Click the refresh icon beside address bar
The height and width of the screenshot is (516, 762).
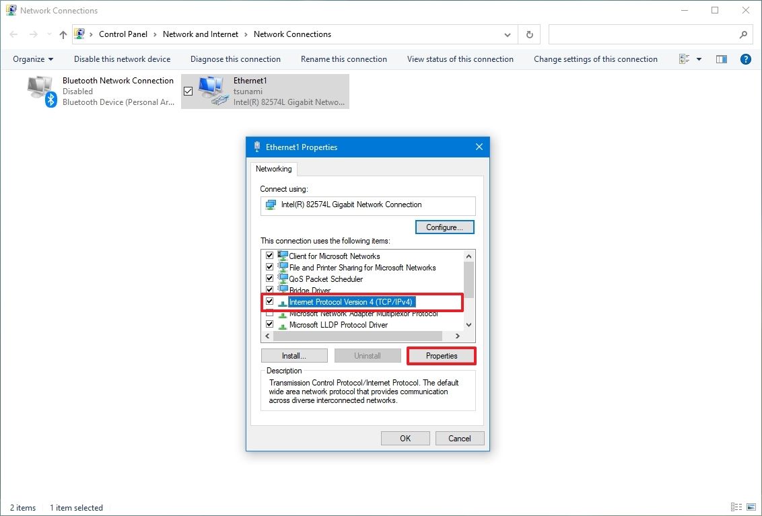tap(529, 34)
